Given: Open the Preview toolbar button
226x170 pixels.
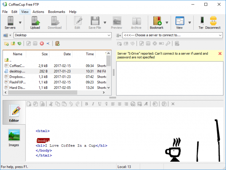Looking at the screenshot, I should tap(117, 23).
